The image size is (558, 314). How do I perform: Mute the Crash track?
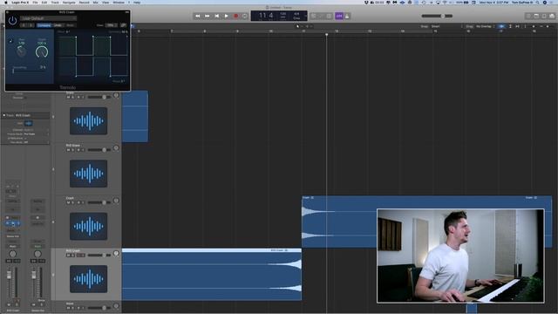point(68,202)
